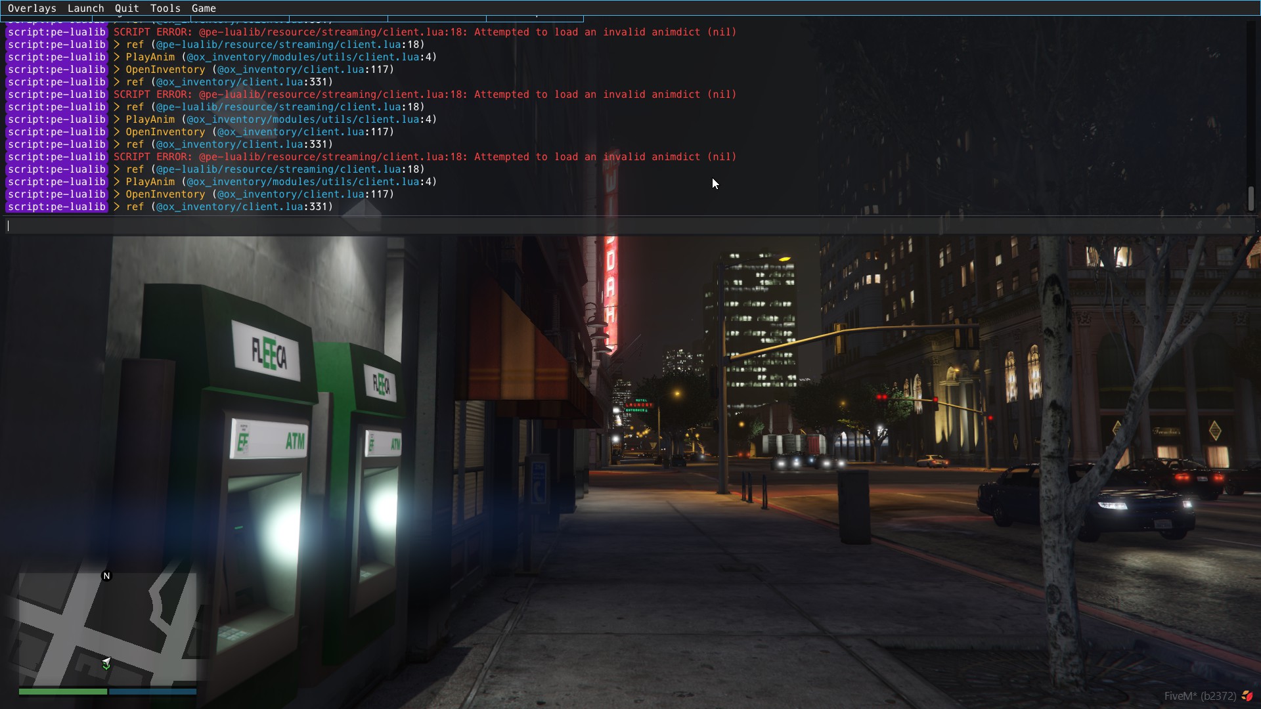
Task: Click the scroll-up arrow on the console scrollbar
Action: pyautogui.click(x=1250, y=24)
